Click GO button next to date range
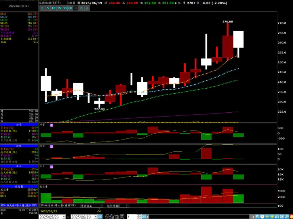The image size is (293, 219). 100,217
